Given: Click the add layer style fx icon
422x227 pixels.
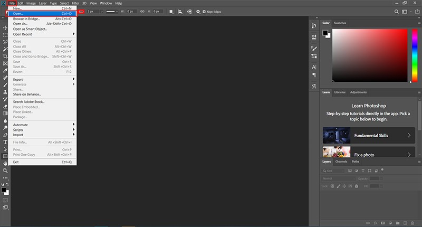Looking at the screenshot, I should click(x=376, y=223).
